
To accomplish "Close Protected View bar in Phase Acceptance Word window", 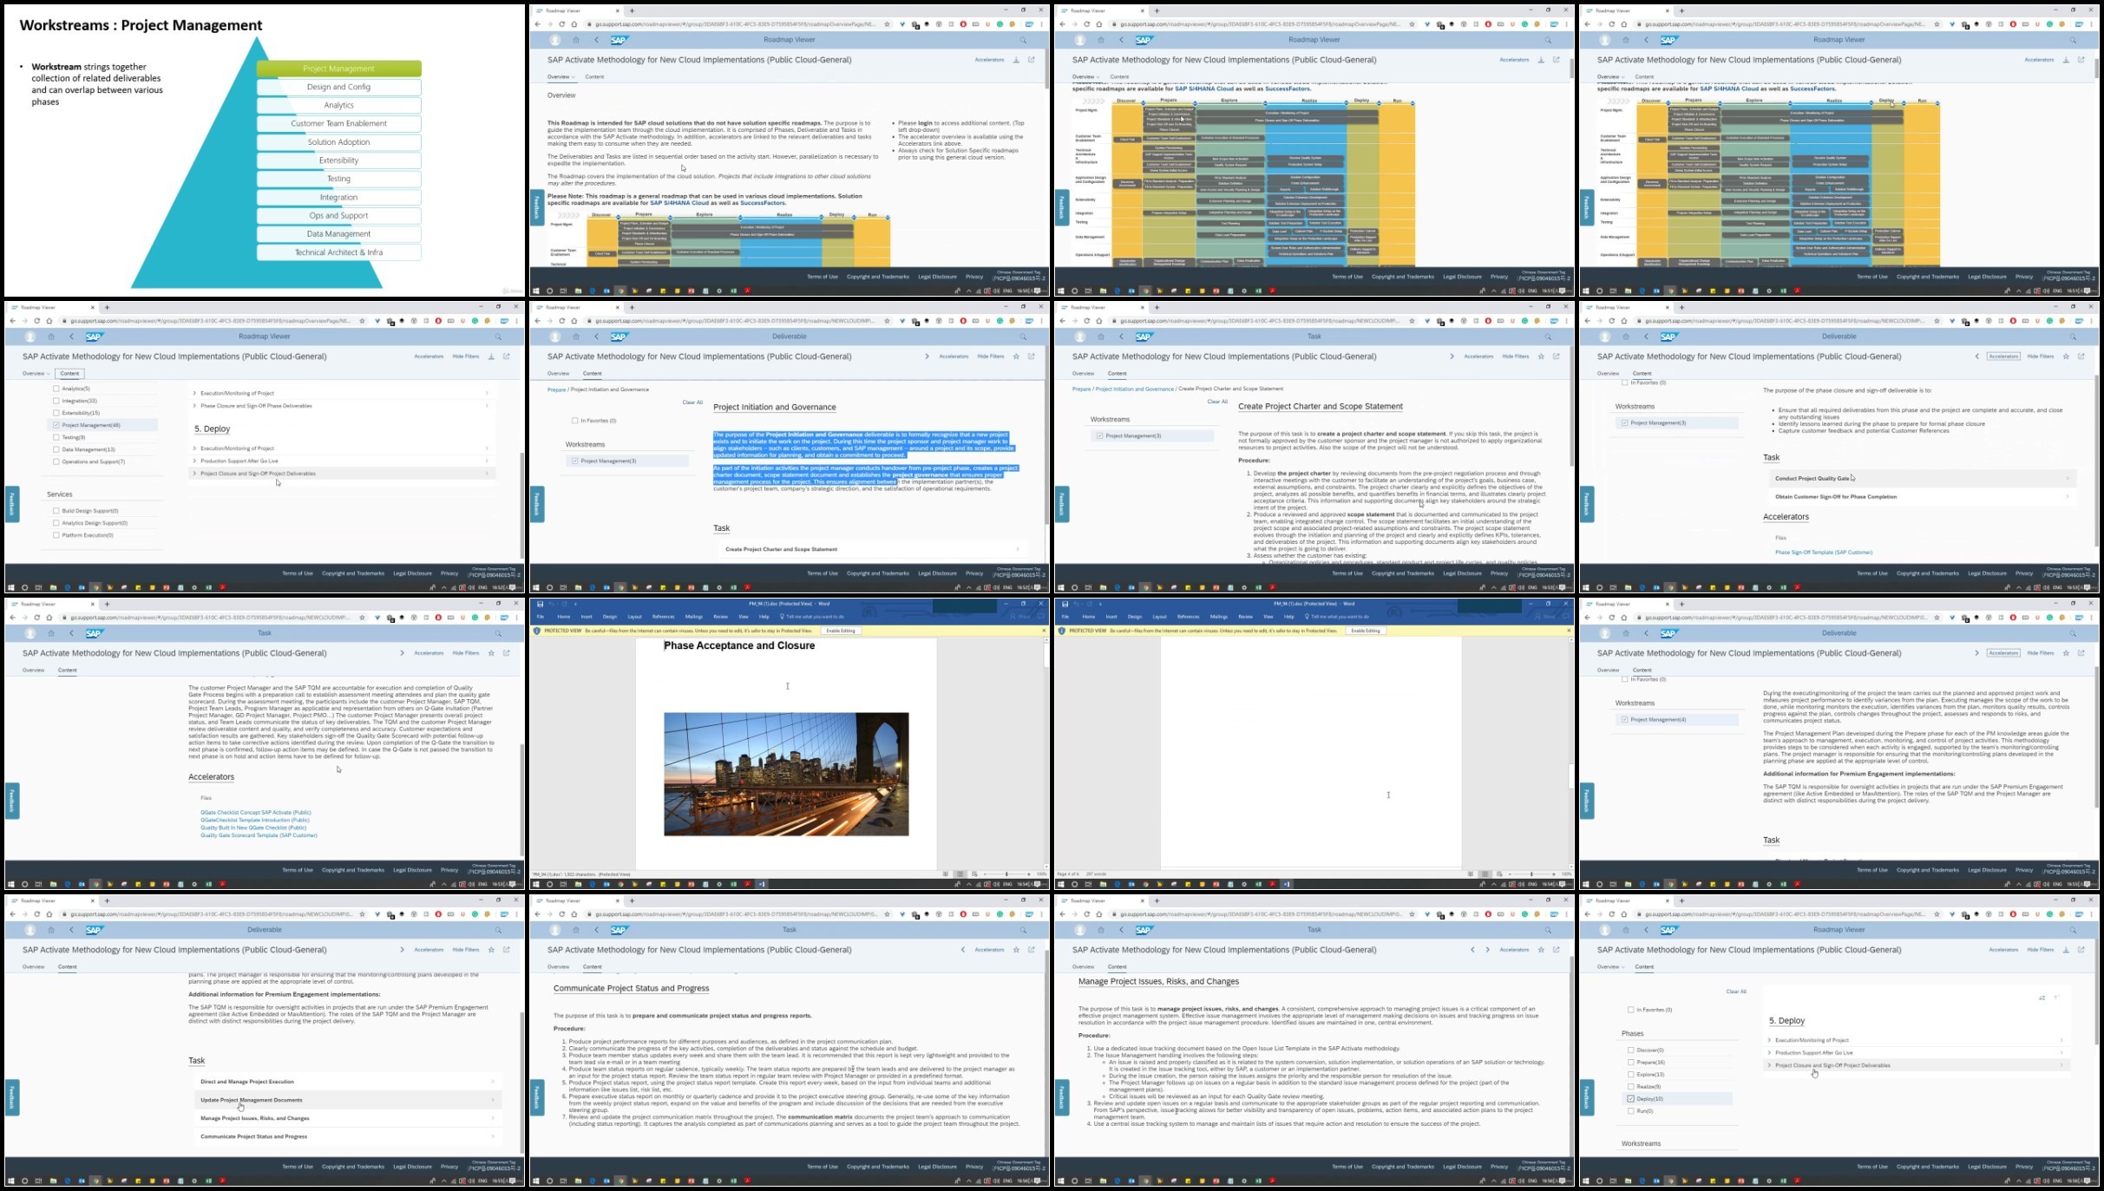I will [x=1043, y=631].
